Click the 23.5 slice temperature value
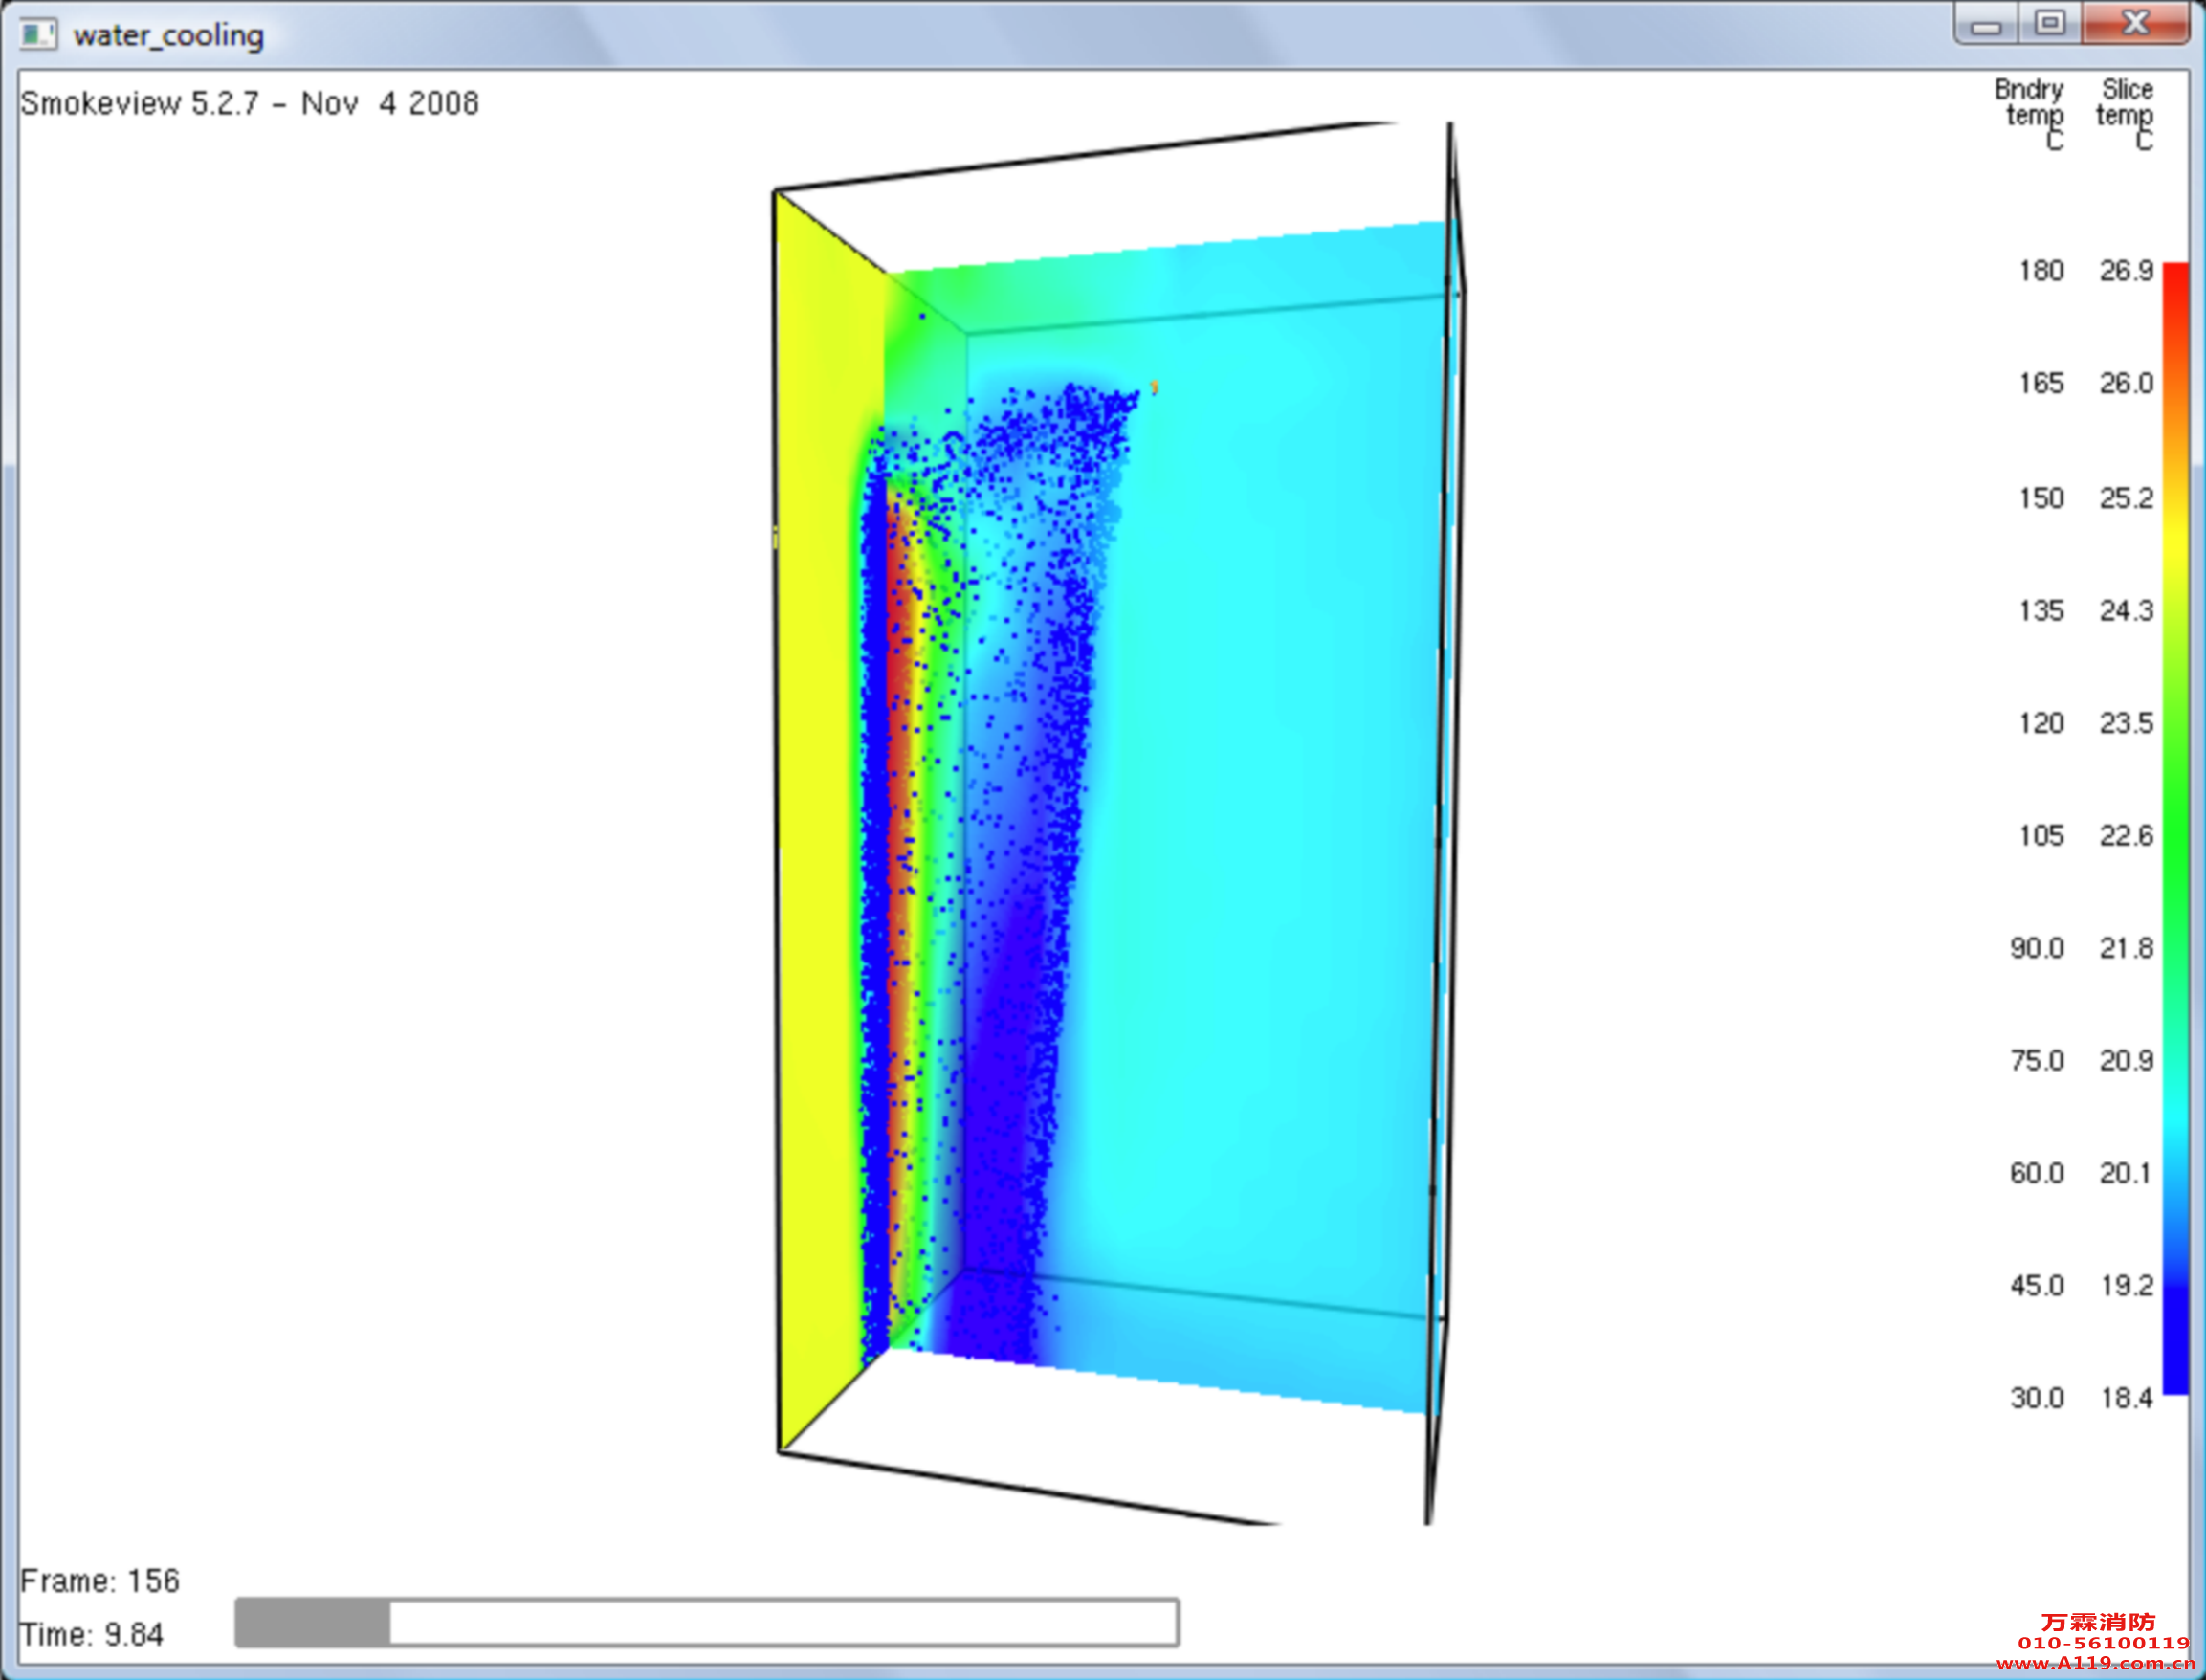Image resolution: width=2206 pixels, height=1680 pixels. (x=2126, y=723)
